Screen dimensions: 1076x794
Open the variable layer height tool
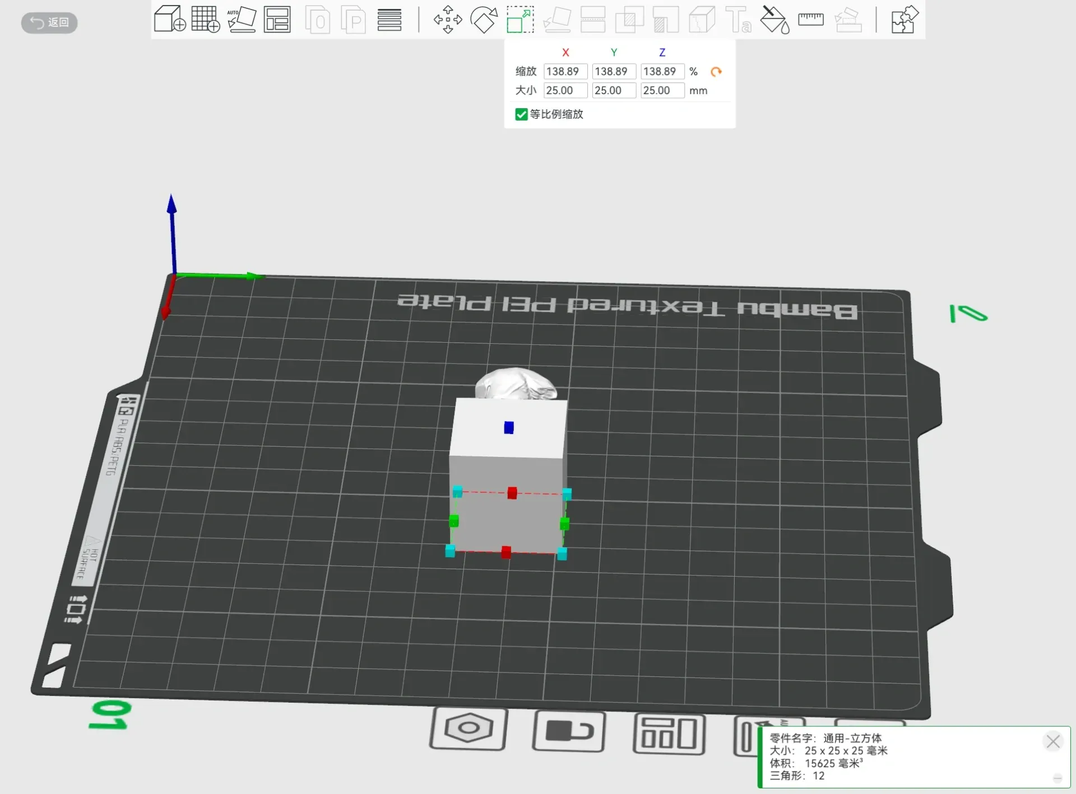[x=389, y=20]
